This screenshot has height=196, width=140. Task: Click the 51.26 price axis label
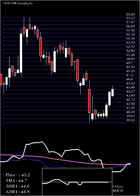130,55
